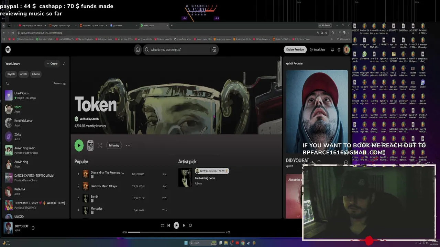Skip to the next track

click(x=184, y=225)
